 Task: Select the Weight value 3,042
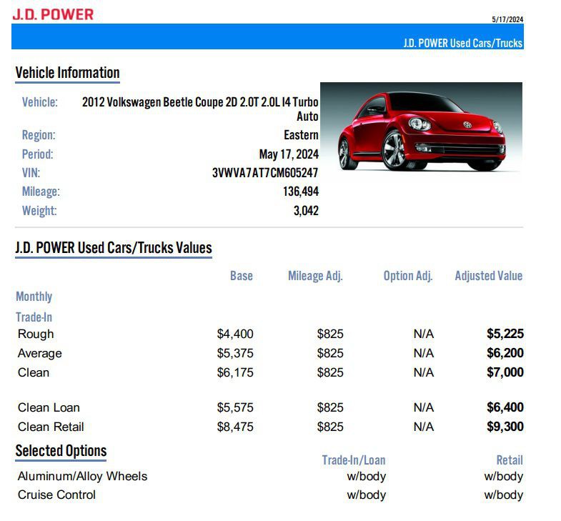pos(306,210)
